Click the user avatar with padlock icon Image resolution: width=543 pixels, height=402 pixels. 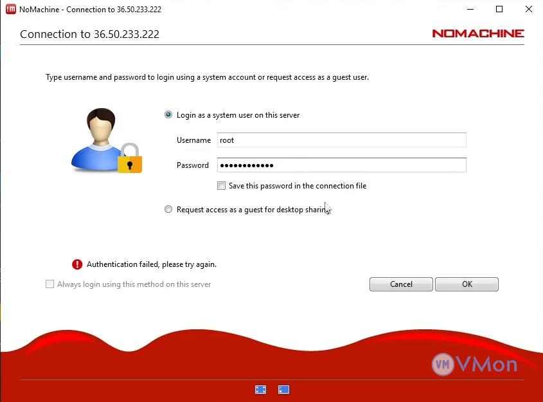point(107,140)
